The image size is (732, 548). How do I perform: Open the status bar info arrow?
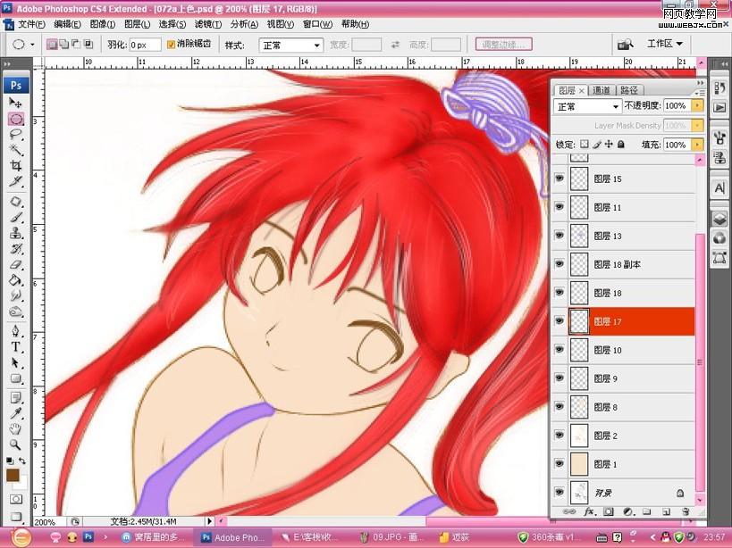[x=209, y=521]
